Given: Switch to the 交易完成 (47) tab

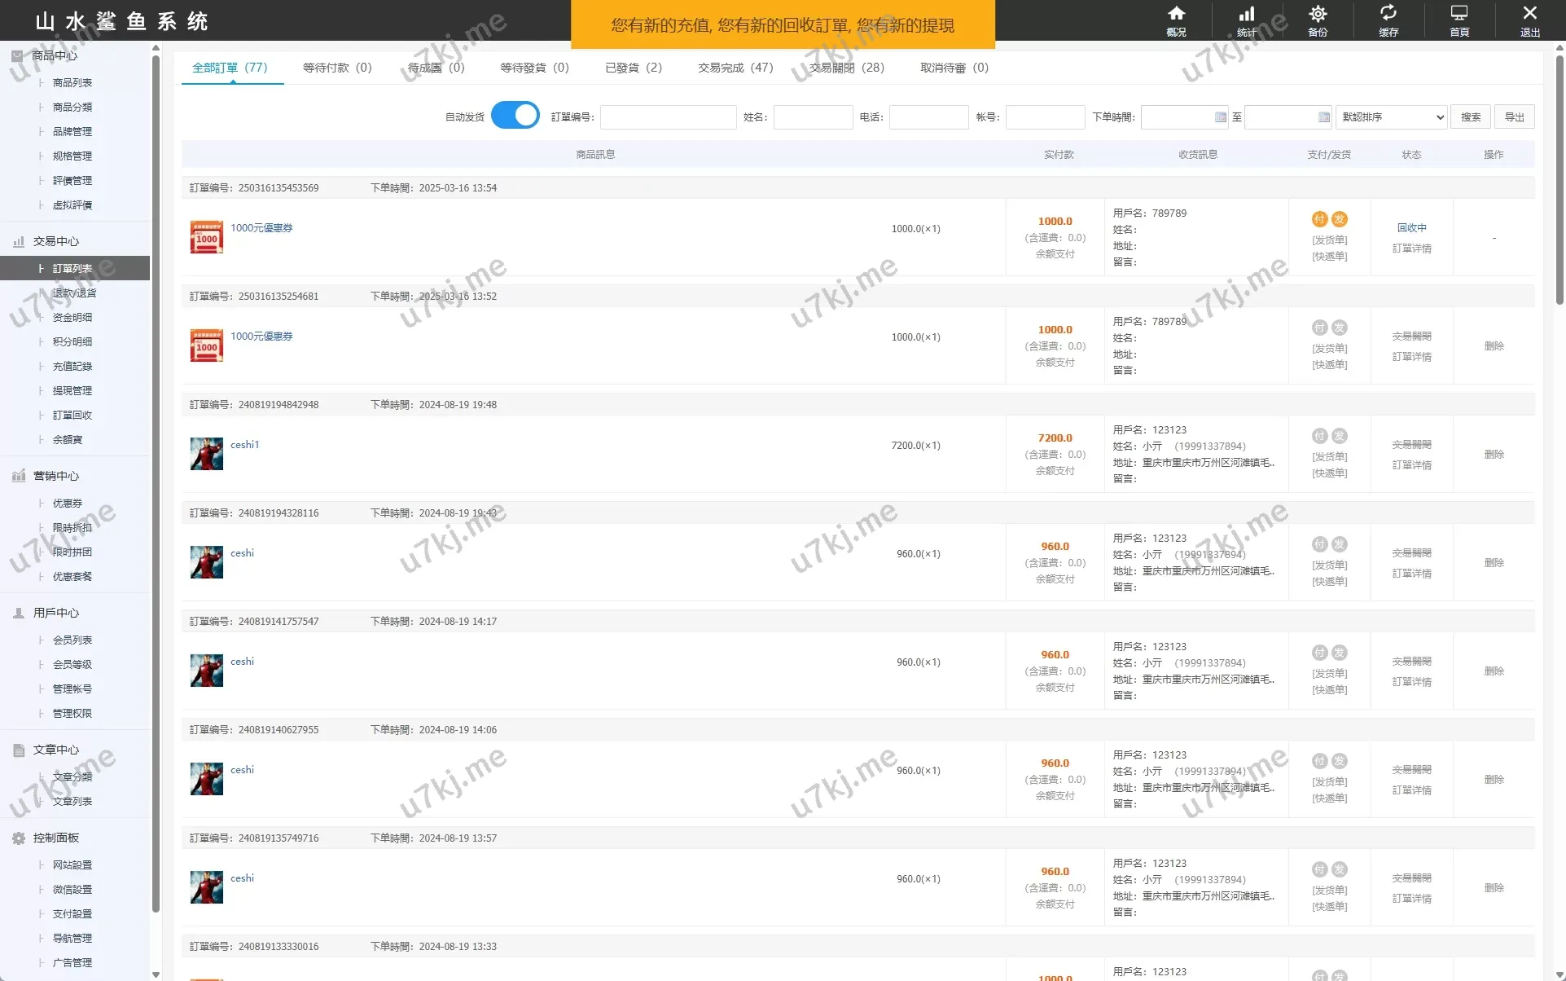Looking at the screenshot, I should point(735,68).
